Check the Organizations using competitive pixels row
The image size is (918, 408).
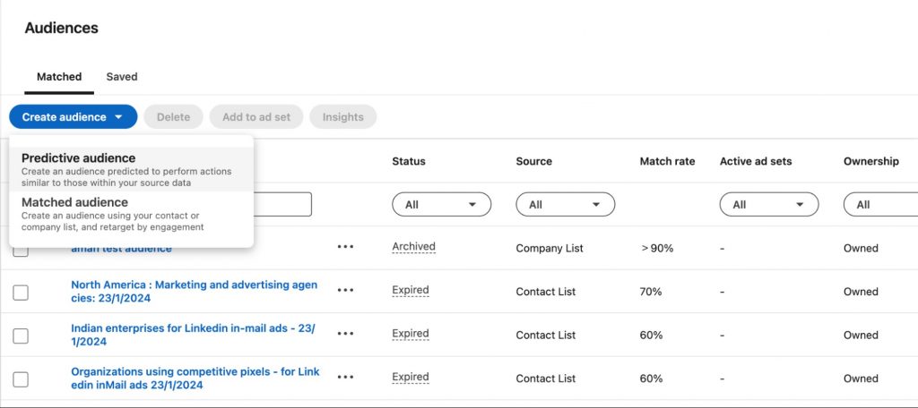tap(21, 379)
